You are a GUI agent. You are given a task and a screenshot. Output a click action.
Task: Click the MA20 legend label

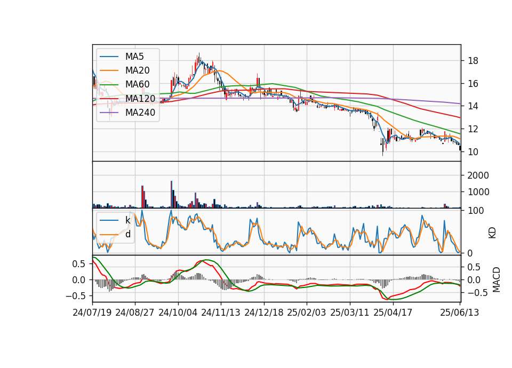(x=137, y=70)
